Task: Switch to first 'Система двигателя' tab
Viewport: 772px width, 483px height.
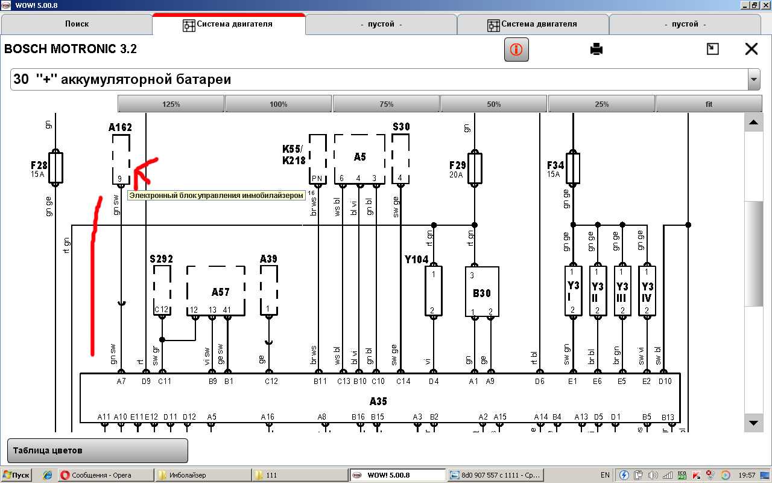Action: [229, 24]
